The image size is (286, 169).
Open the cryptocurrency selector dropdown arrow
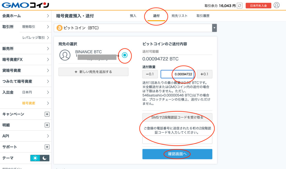214,28
